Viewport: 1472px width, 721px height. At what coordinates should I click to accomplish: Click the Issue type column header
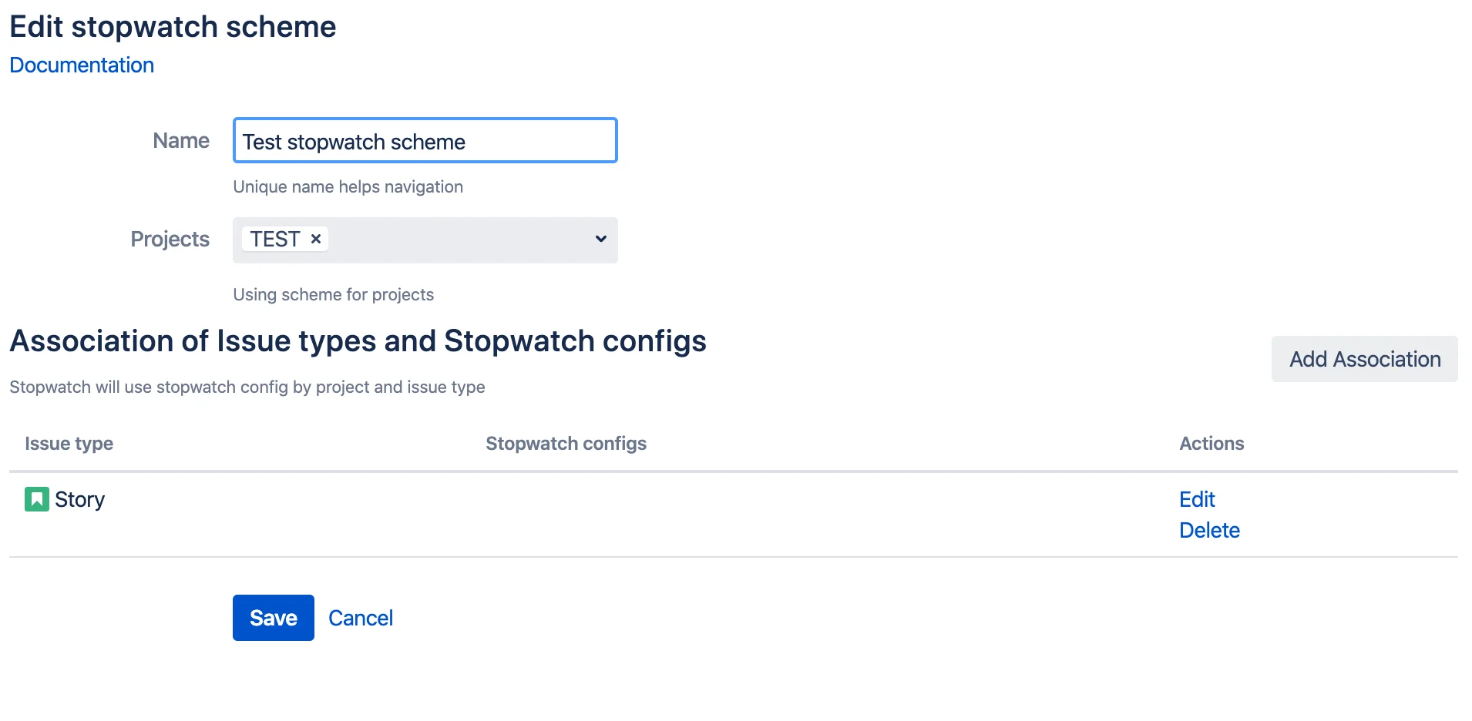[69, 444]
